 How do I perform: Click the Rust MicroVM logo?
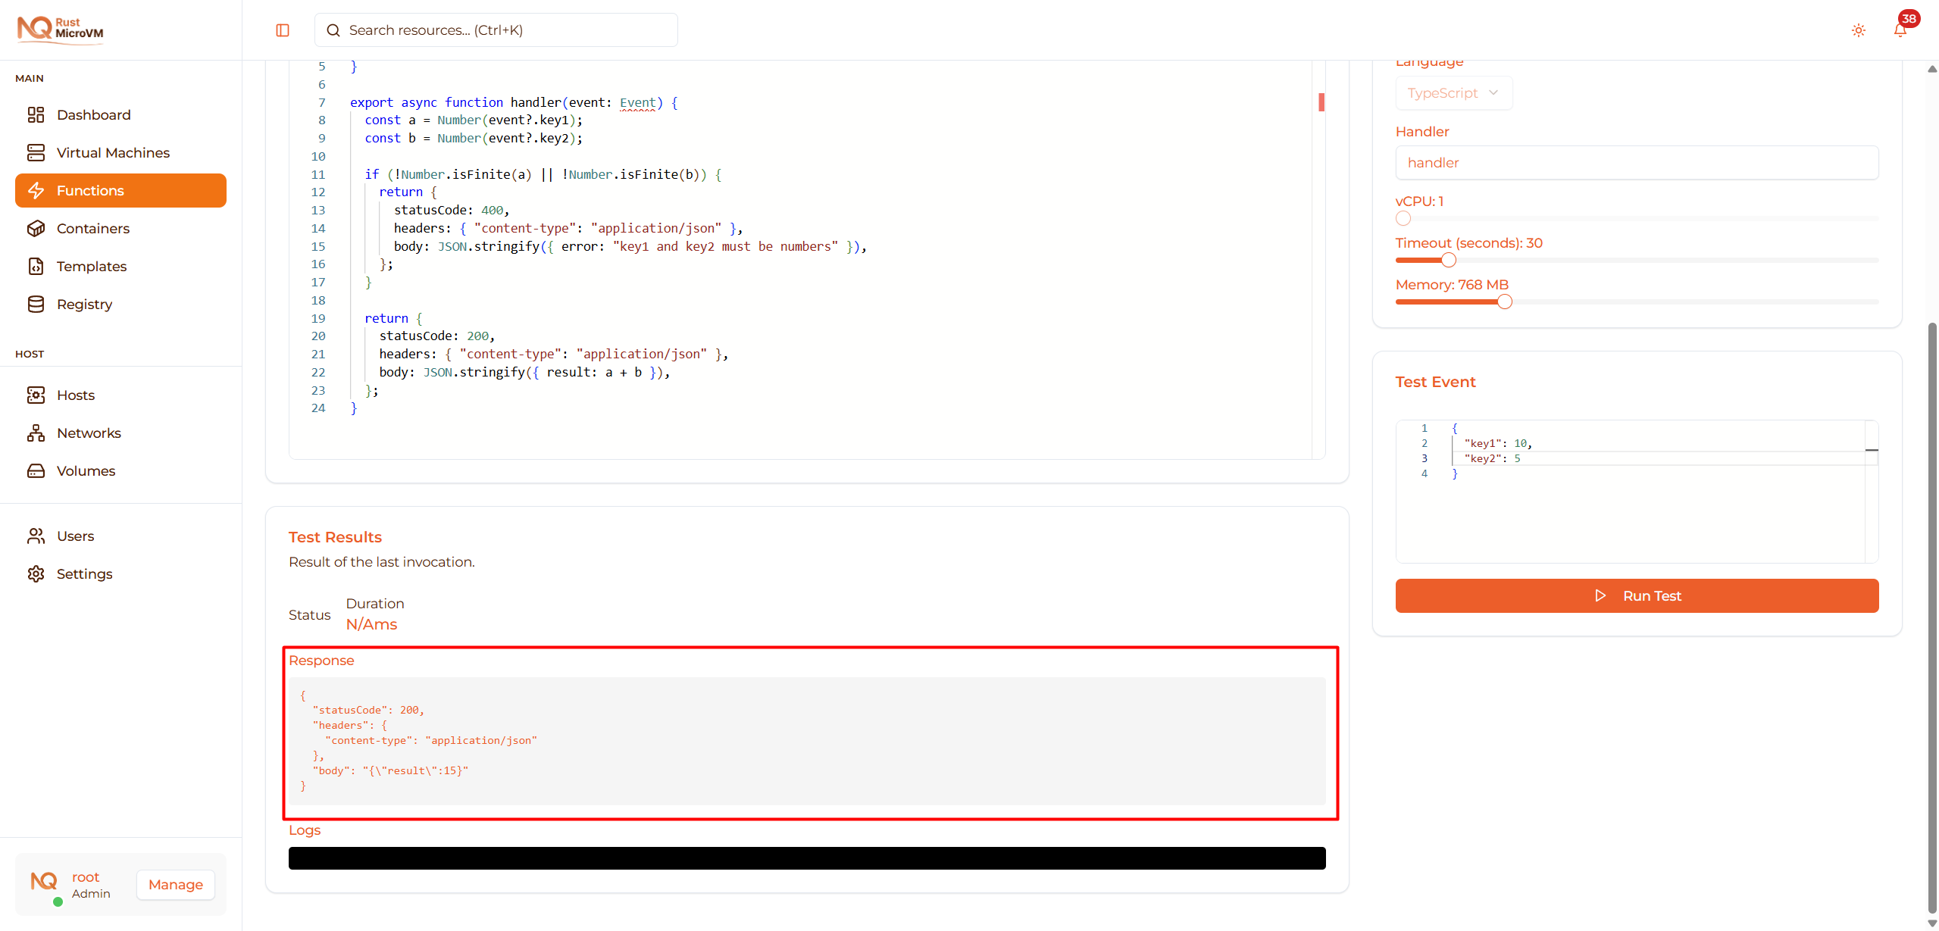pos(60,30)
